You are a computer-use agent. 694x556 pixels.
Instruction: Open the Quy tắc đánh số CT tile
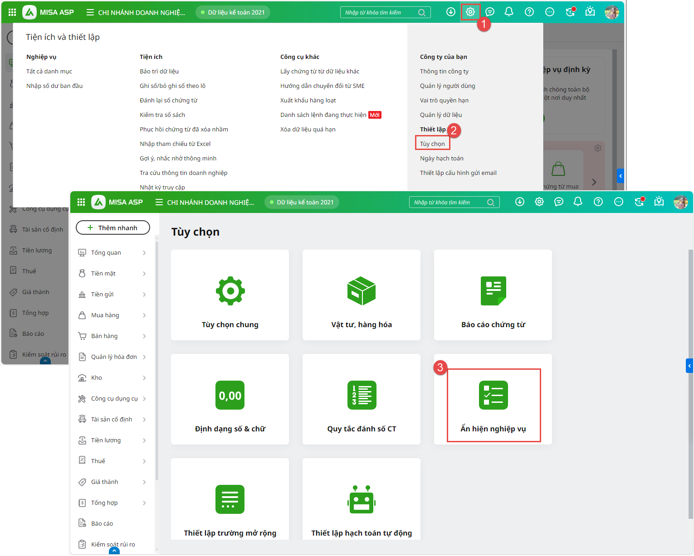[361, 399]
